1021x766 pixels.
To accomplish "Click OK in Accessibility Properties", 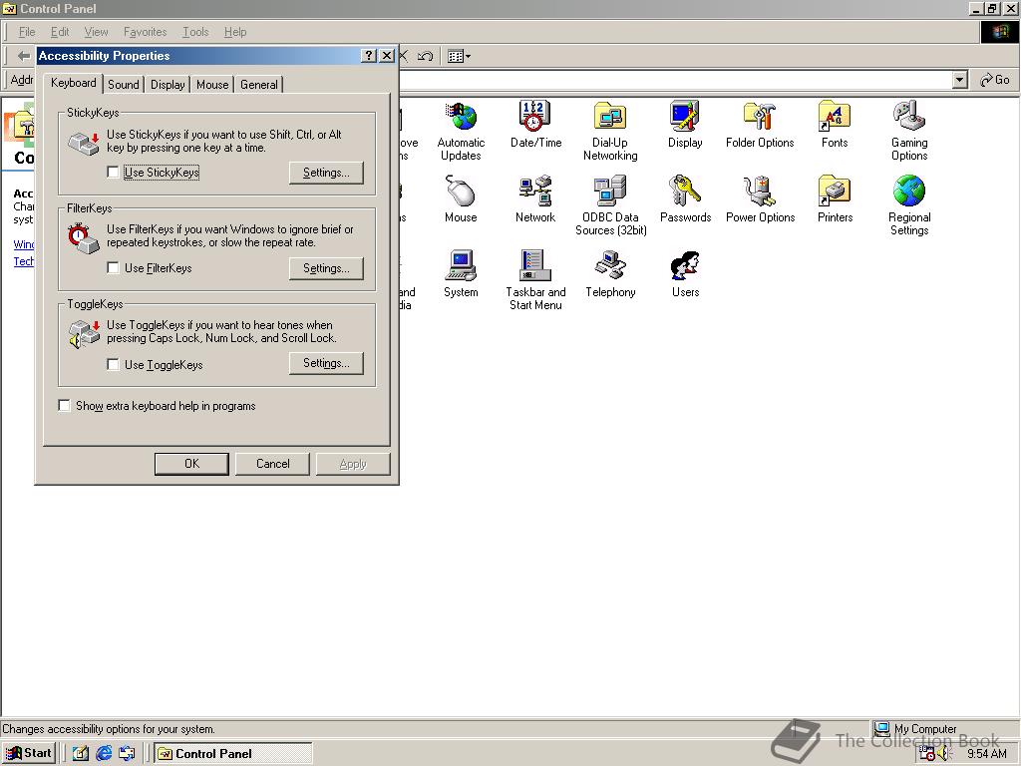I will 191,464.
